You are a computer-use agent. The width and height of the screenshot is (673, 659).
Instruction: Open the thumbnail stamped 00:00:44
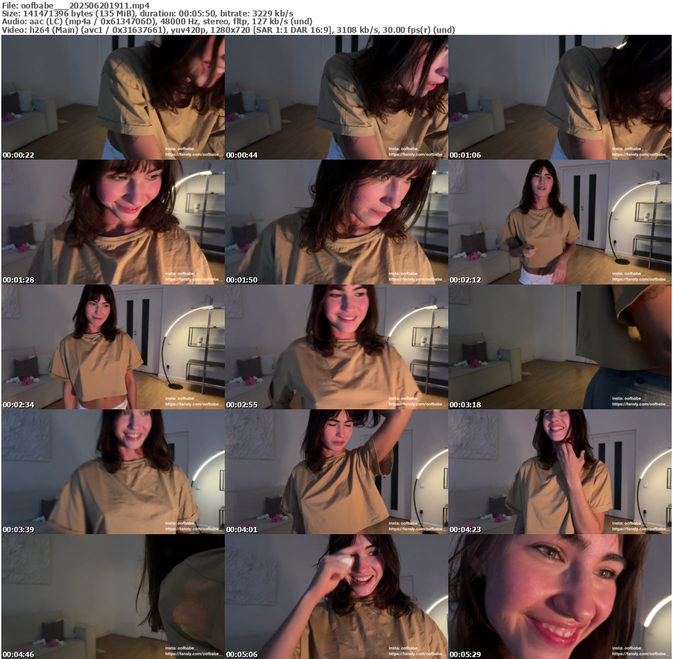click(x=336, y=97)
